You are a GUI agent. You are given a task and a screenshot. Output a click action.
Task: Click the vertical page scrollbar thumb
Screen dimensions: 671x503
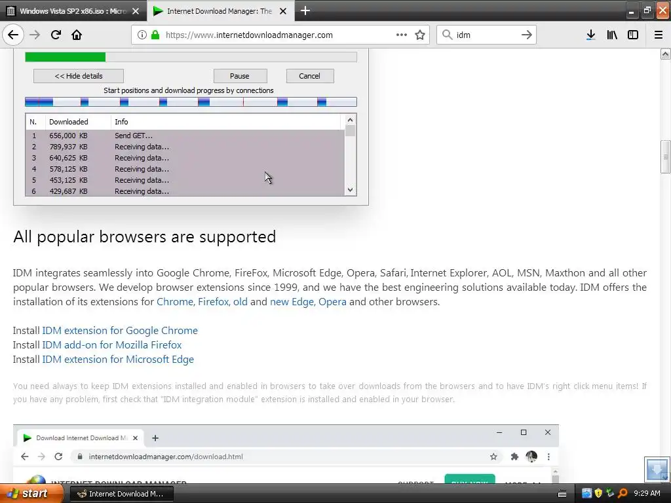click(666, 157)
